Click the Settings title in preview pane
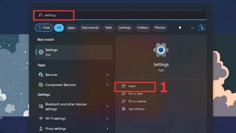Image resolution: width=236 pixels, height=133 pixels. [161, 64]
